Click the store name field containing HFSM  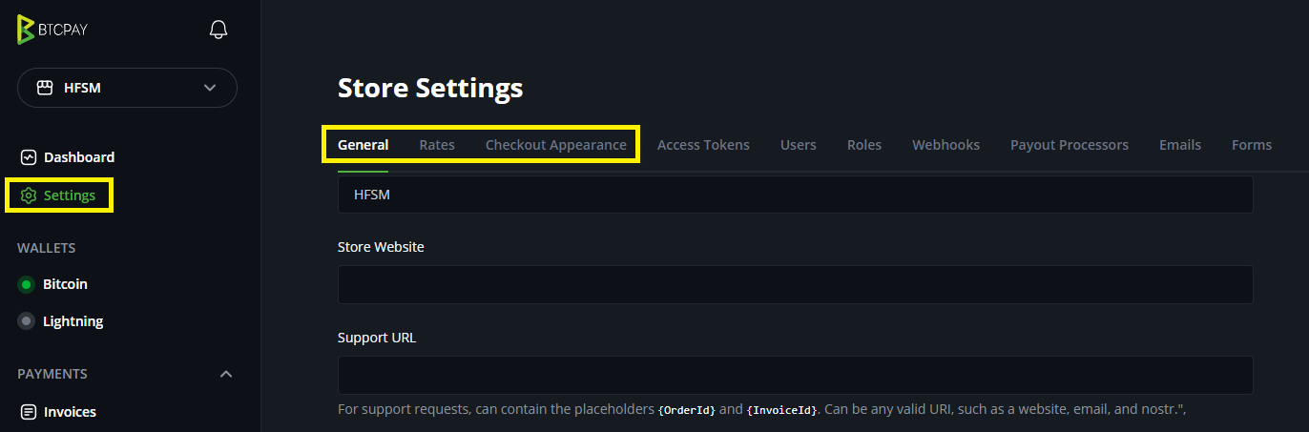click(x=795, y=195)
